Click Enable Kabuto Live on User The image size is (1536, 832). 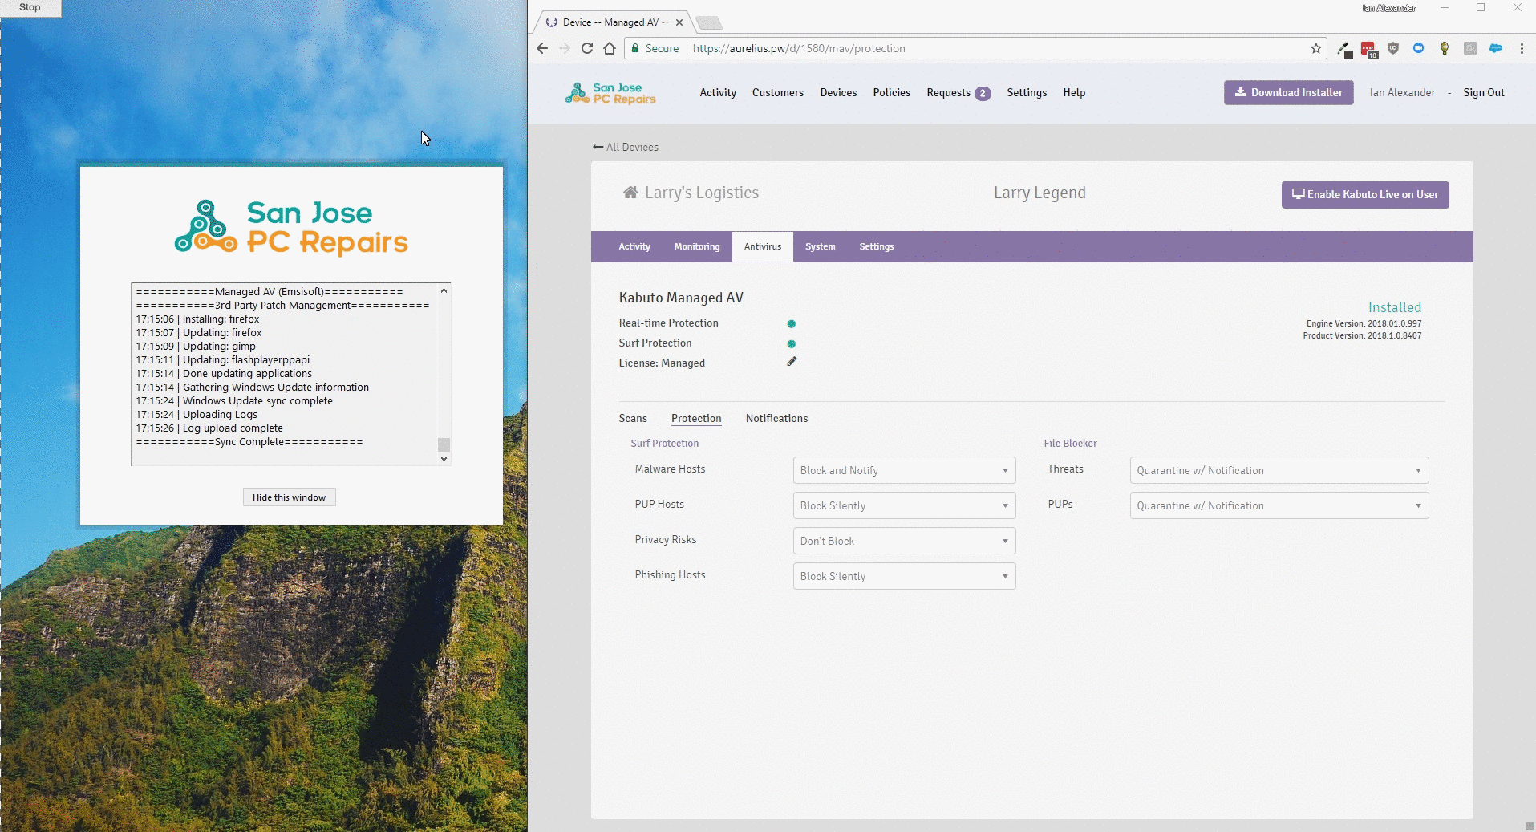pyautogui.click(x=1365, y=195)
